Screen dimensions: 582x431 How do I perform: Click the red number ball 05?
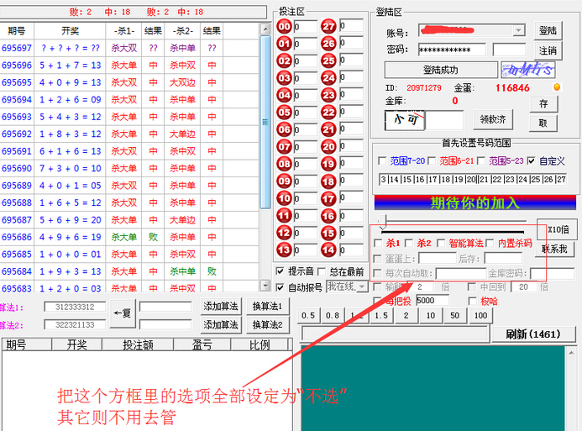tap(285, 112)
